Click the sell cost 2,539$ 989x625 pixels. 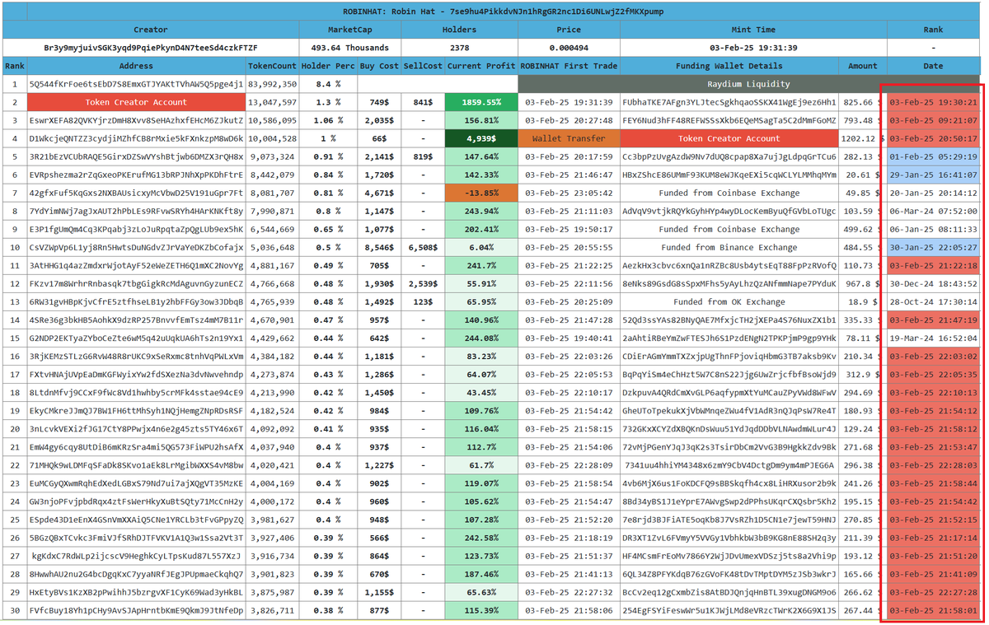423,283
